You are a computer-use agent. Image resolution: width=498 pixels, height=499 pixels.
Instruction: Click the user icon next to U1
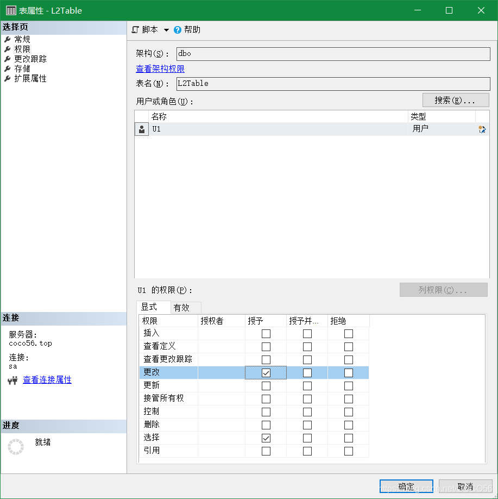point(142,129)
